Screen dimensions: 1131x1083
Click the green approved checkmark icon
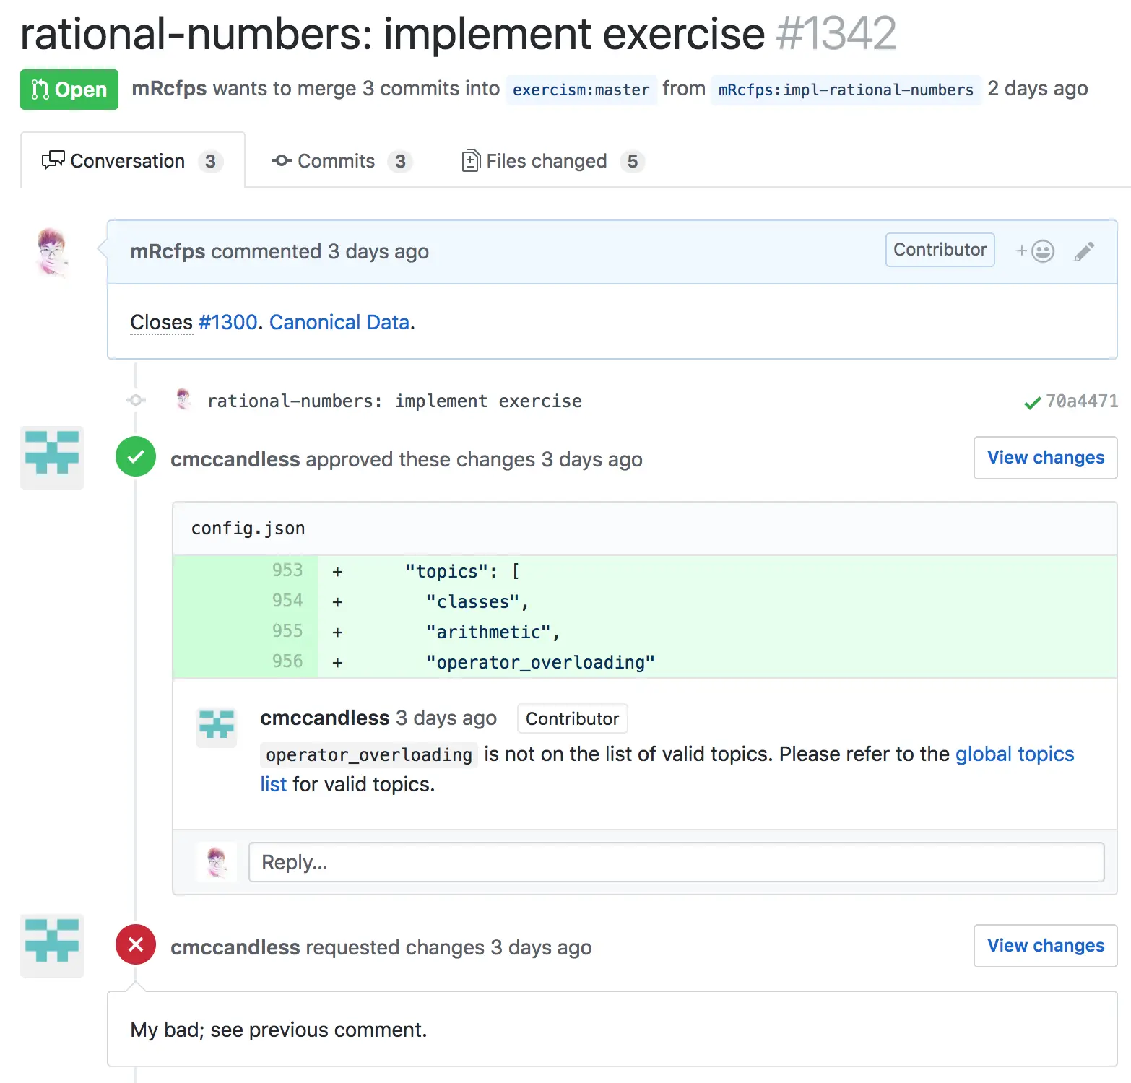136,457
